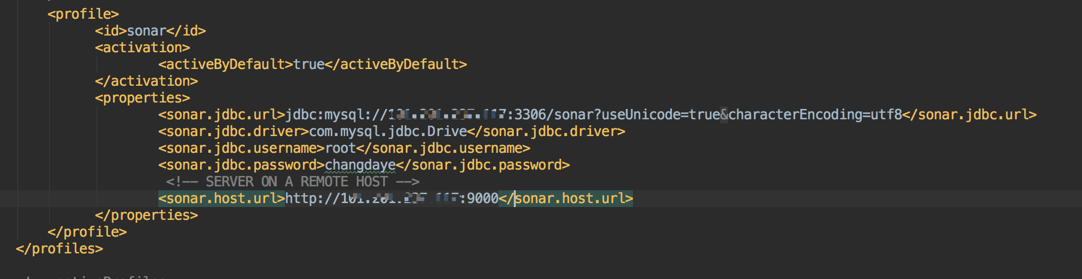The image size is (1082, 279).
Task: Click the underlined changdaye password value
Action: (360, 165)
